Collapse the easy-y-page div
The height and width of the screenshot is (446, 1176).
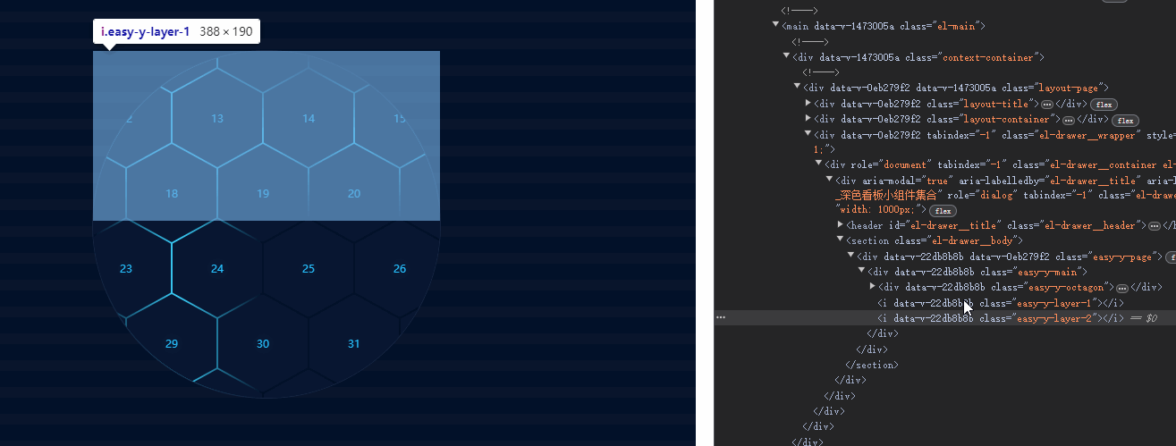click(851, 256)
